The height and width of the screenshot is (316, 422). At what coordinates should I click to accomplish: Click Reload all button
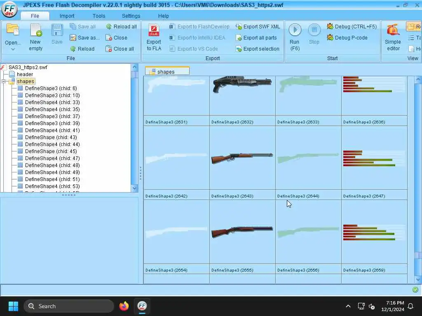[122, 27]
